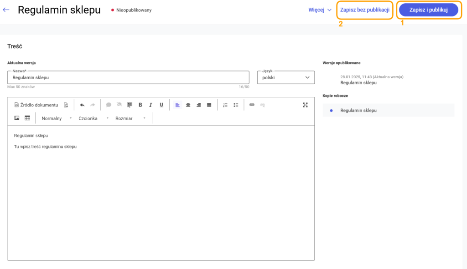Insert a numbered list
Image resolution: width=467 pixels, height=269 pixels.
click(x=225, y=105)
